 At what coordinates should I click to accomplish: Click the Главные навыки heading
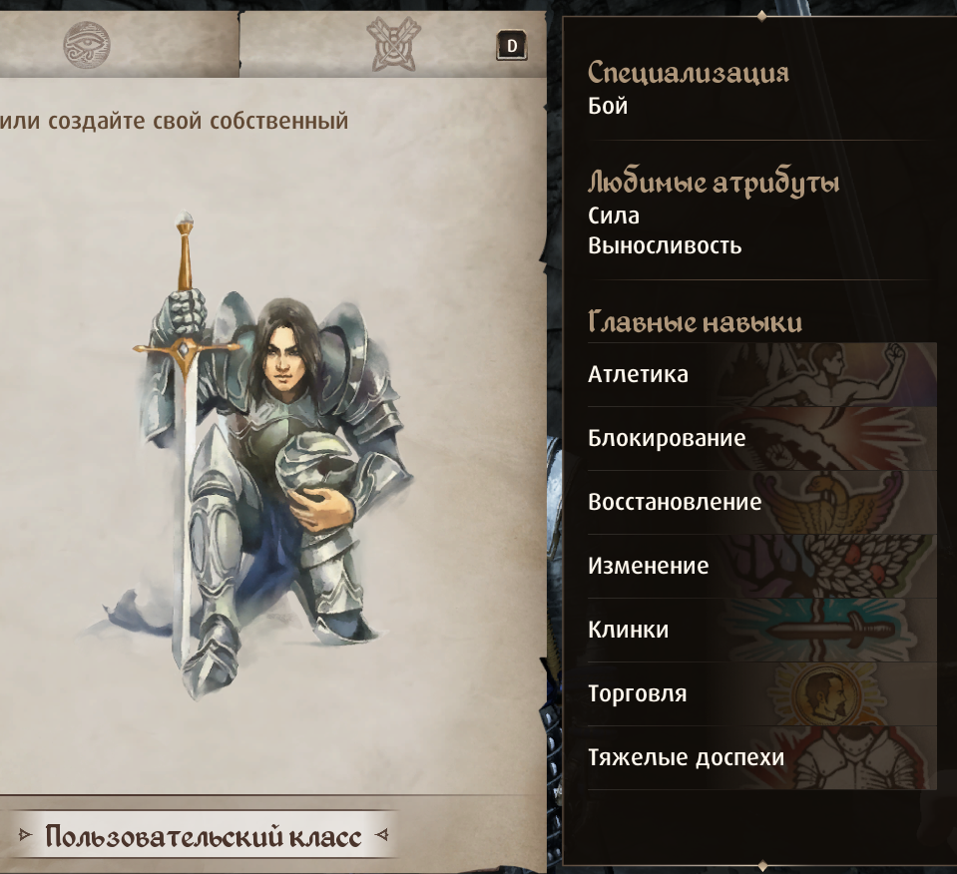coord(695,321)
